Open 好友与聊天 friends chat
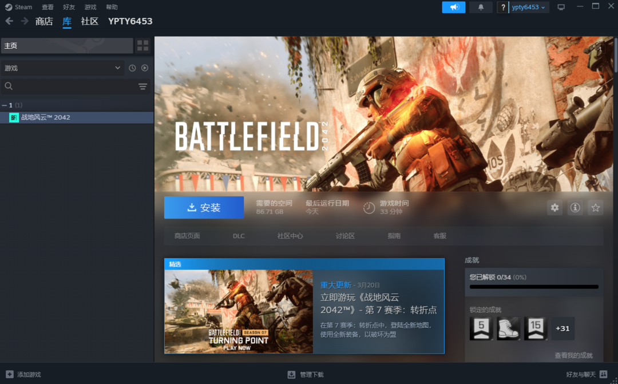618x384 pixels. tap(587, 374)
